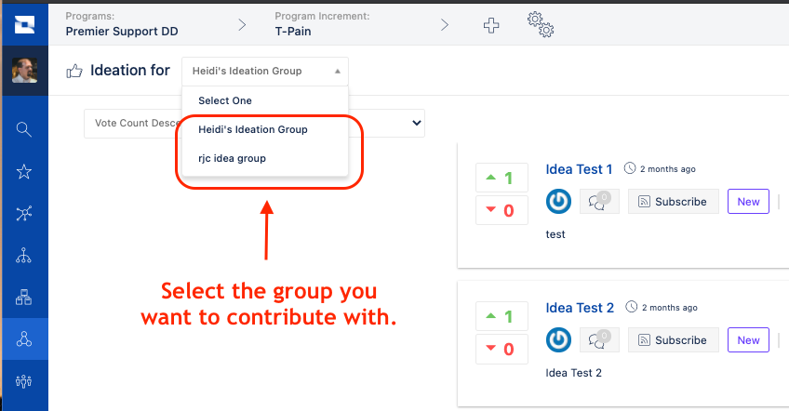
Task: Click the Jira Align logo icon
Action: click(24, 24)
